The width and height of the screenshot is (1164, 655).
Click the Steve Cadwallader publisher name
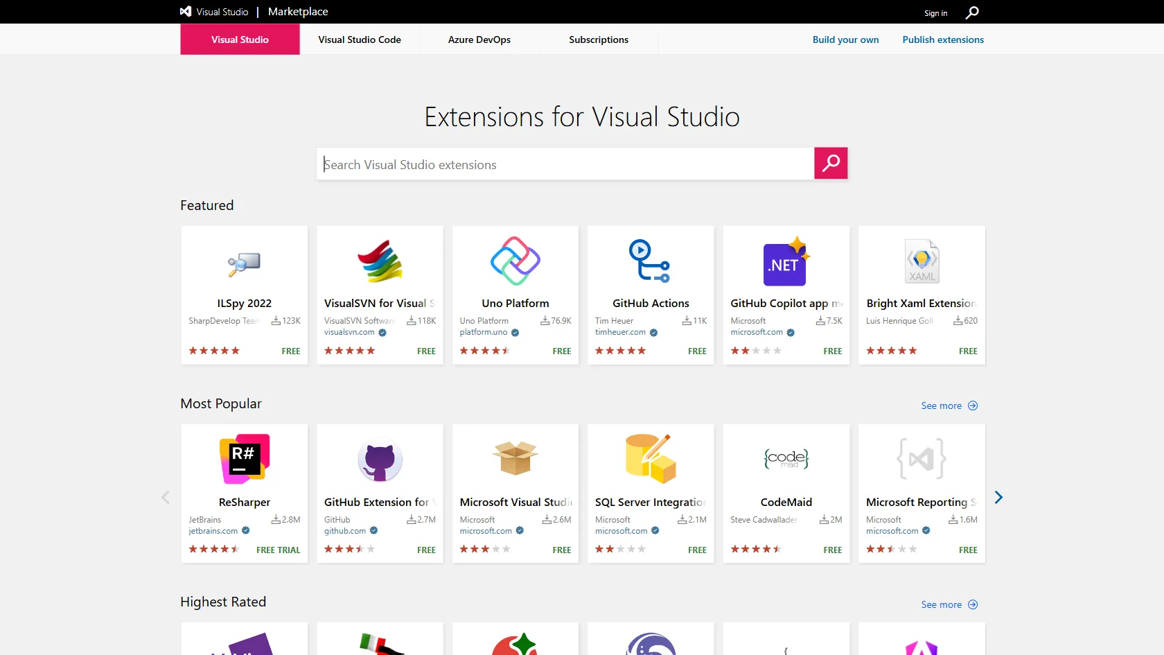coord(764,520)
